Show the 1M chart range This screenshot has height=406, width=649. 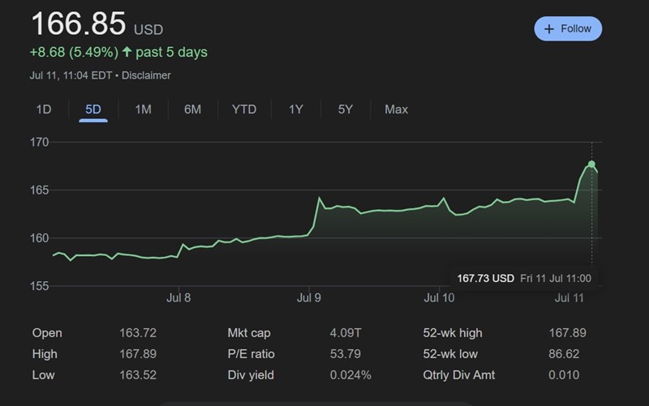(x=143, y=109)
